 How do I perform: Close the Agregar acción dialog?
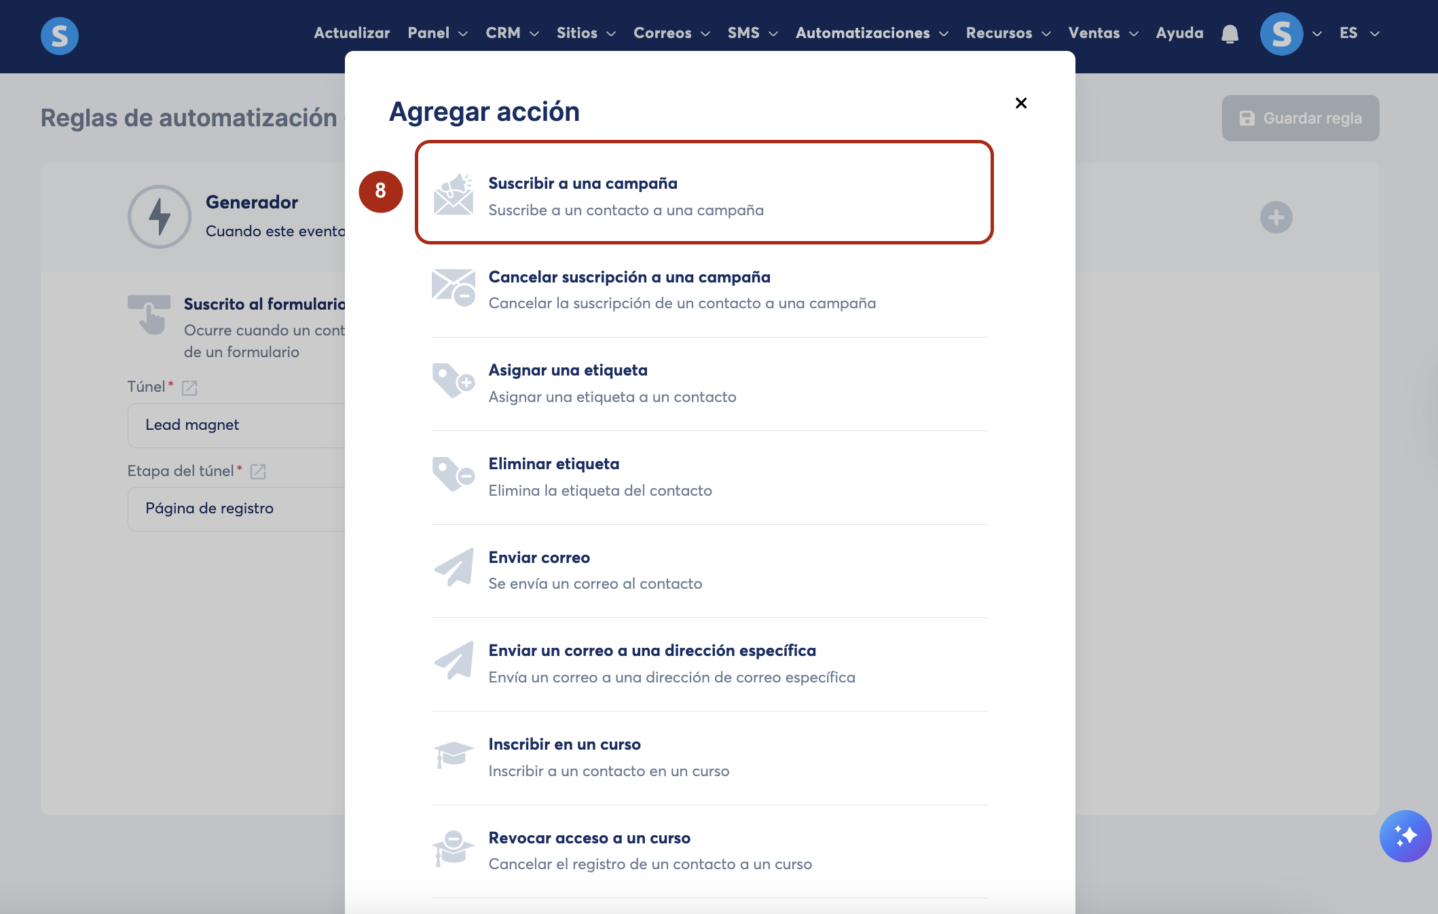tap(1020, 103)
